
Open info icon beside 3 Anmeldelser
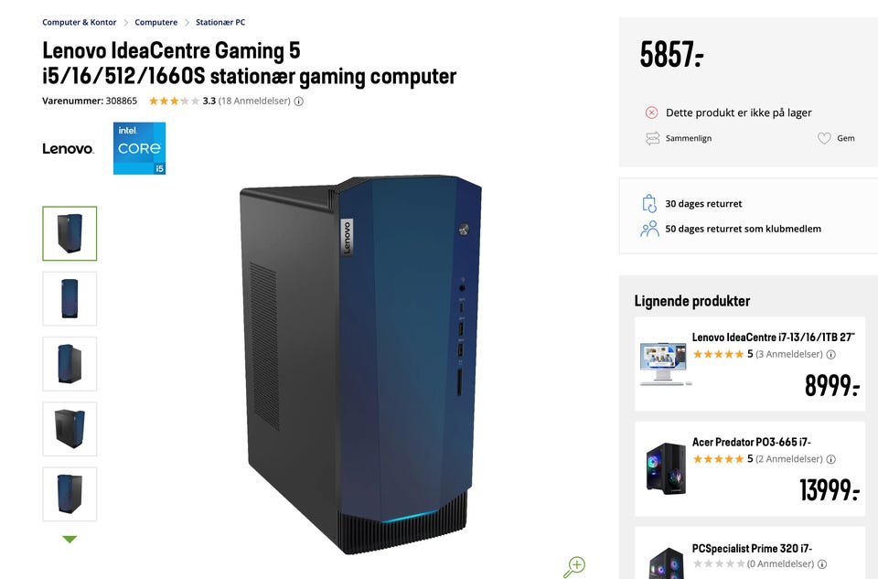[831, 355]
